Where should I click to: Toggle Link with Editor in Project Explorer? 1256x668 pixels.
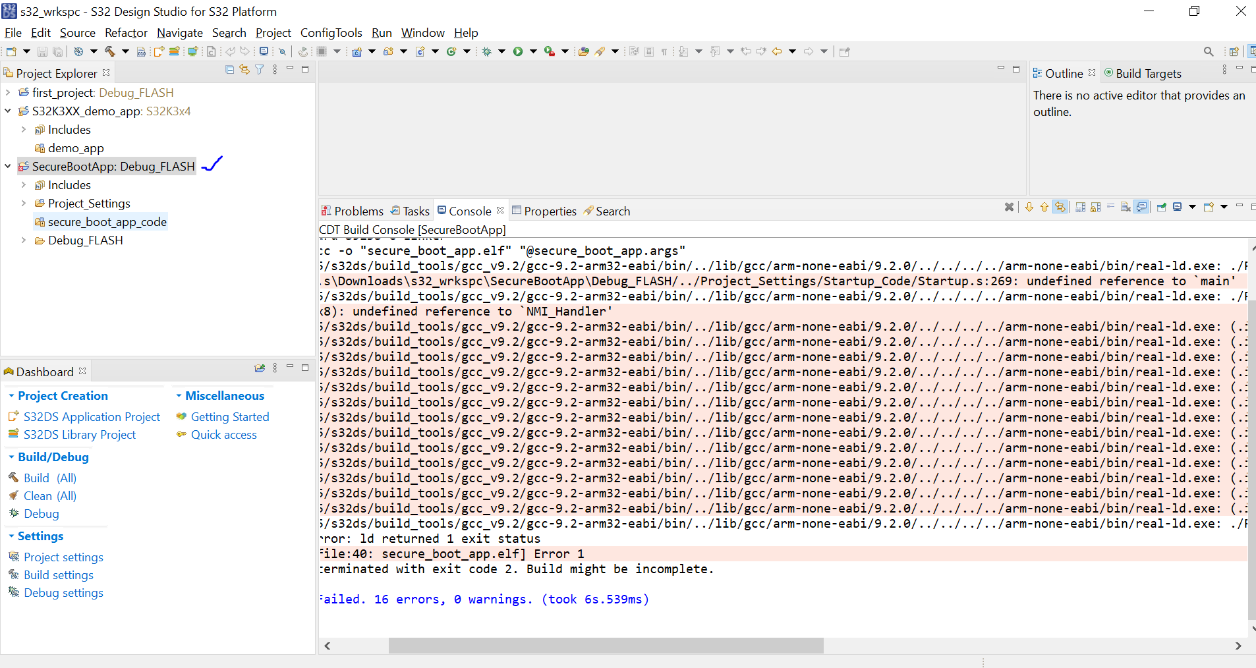tap(244, 69)
